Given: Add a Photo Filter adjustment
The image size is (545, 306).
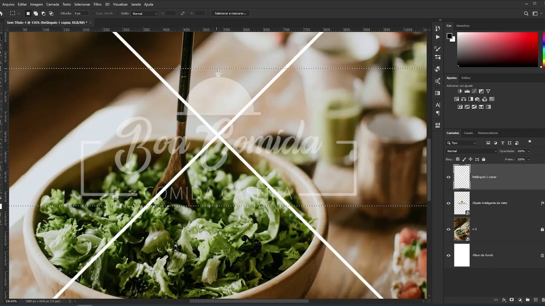Looking at the screenshot, I should (477, 99).
